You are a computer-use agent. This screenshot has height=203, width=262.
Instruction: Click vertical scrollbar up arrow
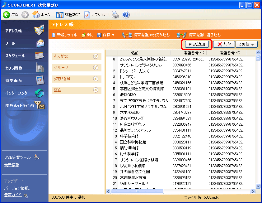point(258,52)
